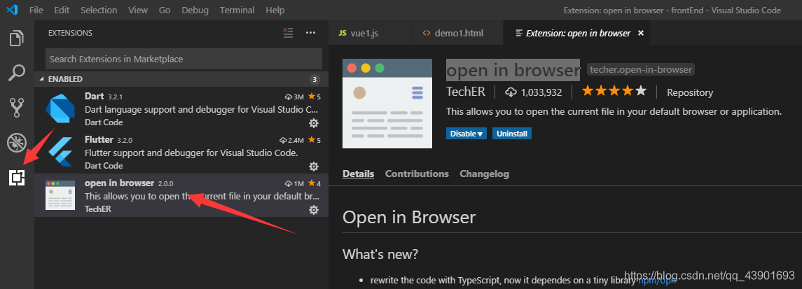Switch to the Contributions section
Image resolution: width=802 pixels, height=289 pixels.
click(x=417, y=174)
